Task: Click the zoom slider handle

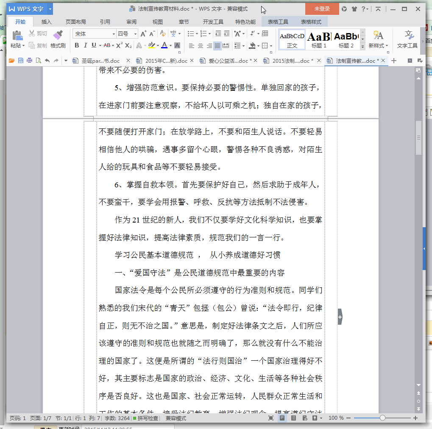Action: coord(382,418)
